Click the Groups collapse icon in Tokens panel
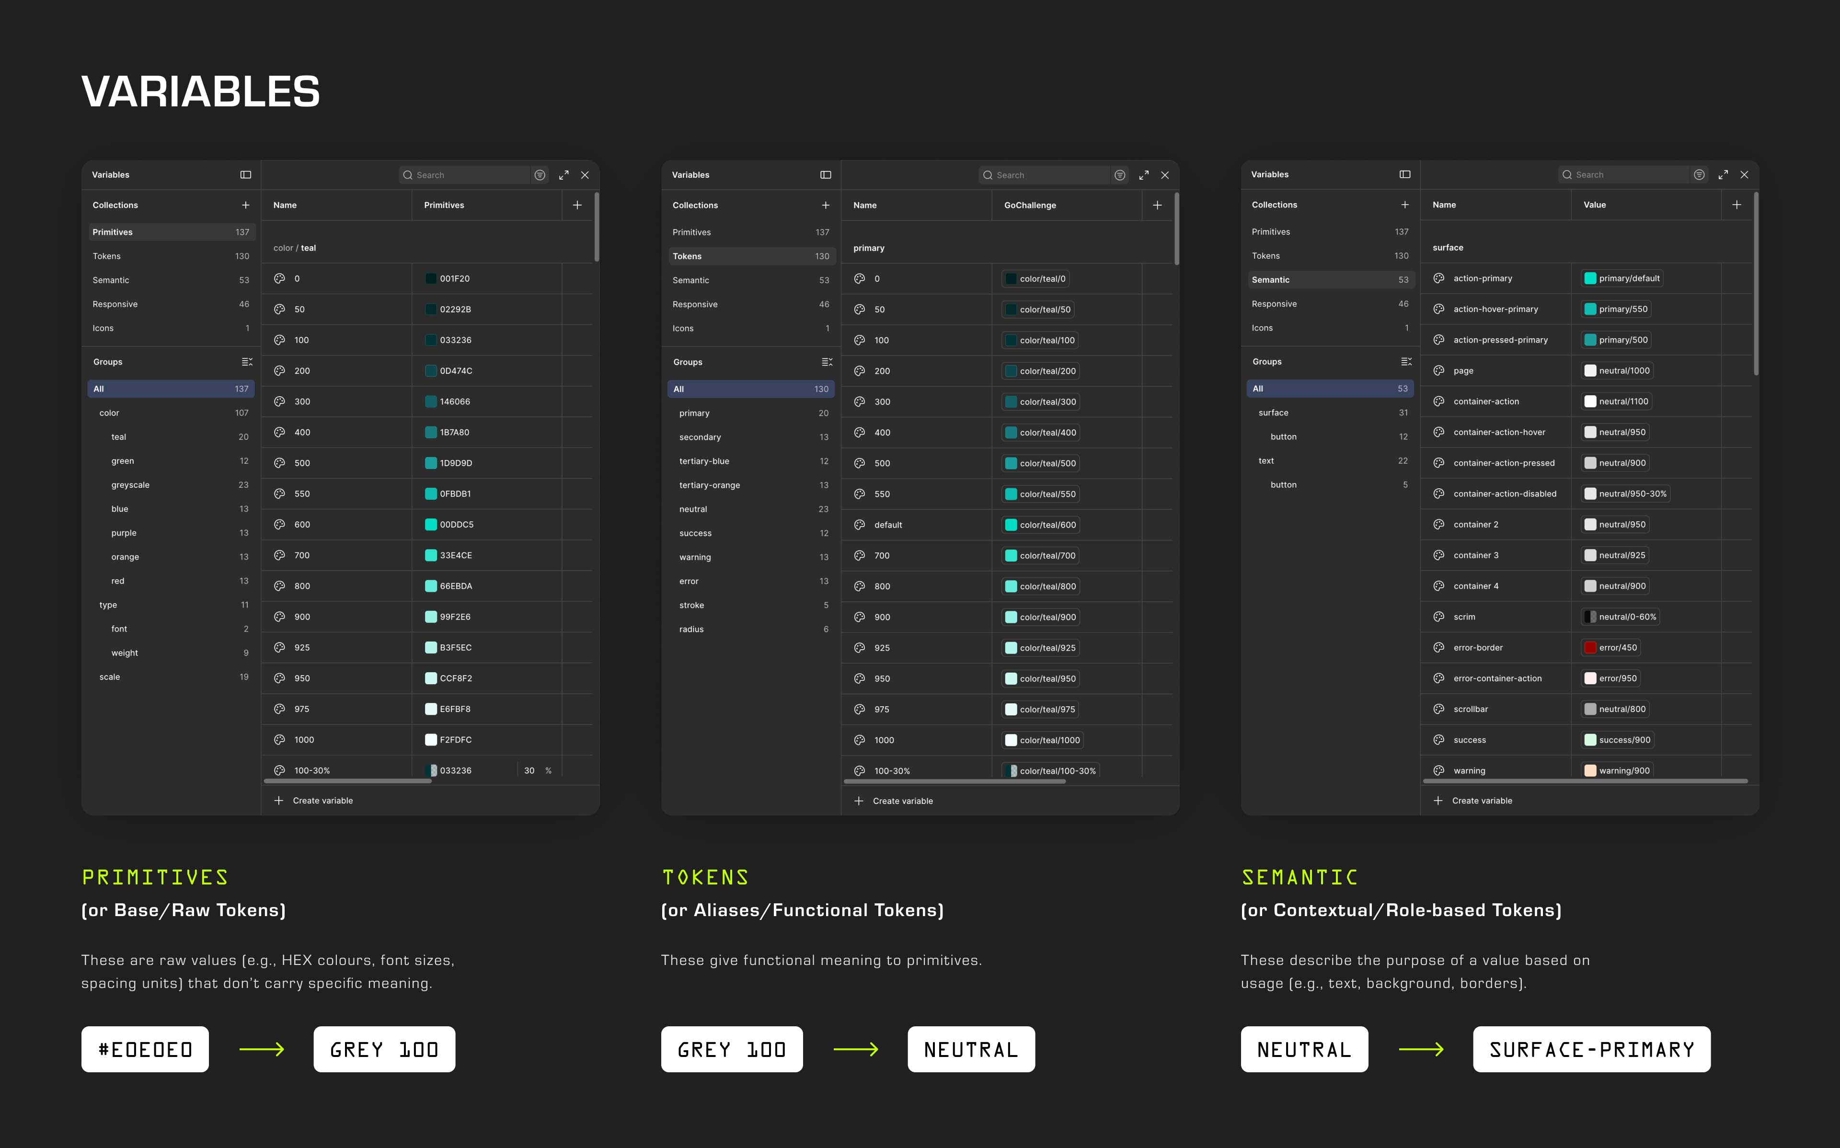1840x1148 pixels. point(827,362)
